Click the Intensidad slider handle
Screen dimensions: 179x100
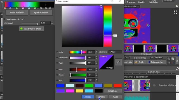pyautogui.click(x=37, y=24)
